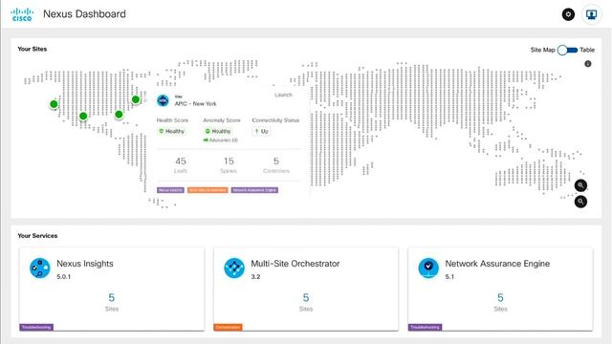
Task: Click the Table label beside the switch
Action: point(587,50)
